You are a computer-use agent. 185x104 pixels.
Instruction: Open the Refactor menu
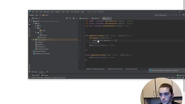coord(58,12)
